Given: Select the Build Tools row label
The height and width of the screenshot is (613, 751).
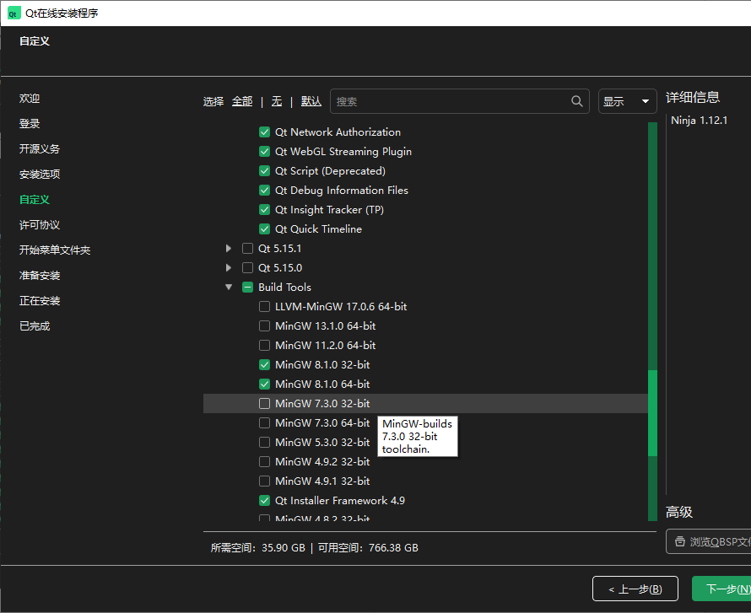Looking at the screenshot, I should click(x=284, y=288).
